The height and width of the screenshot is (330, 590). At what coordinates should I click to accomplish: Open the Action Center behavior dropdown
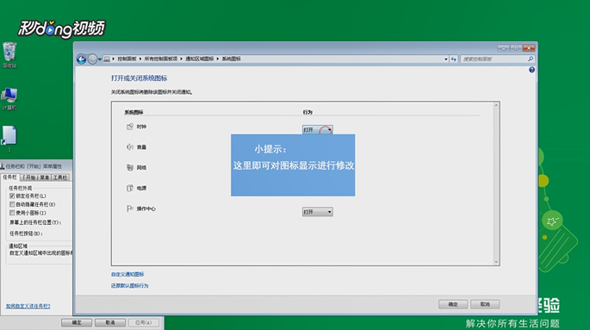coord(317,212)
